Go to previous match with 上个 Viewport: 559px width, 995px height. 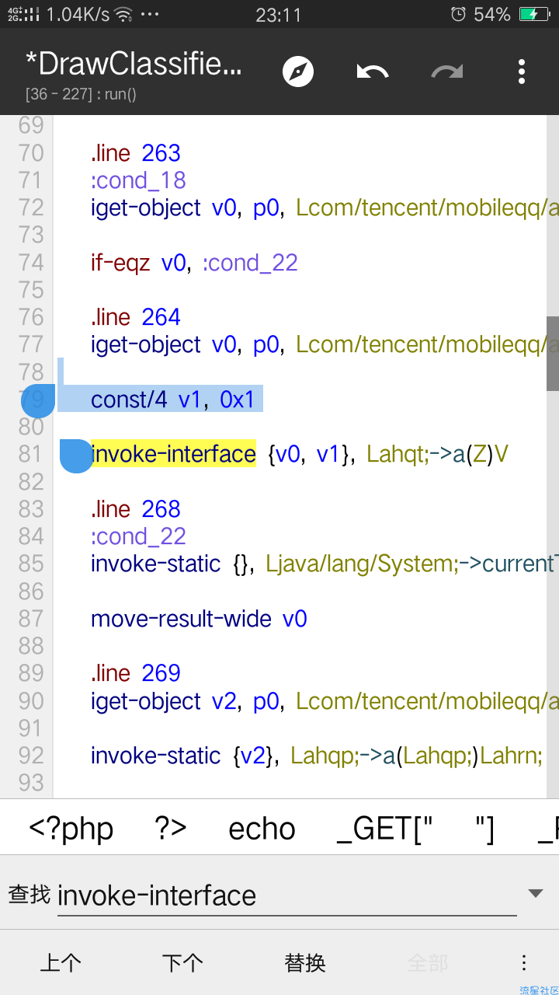61,962
